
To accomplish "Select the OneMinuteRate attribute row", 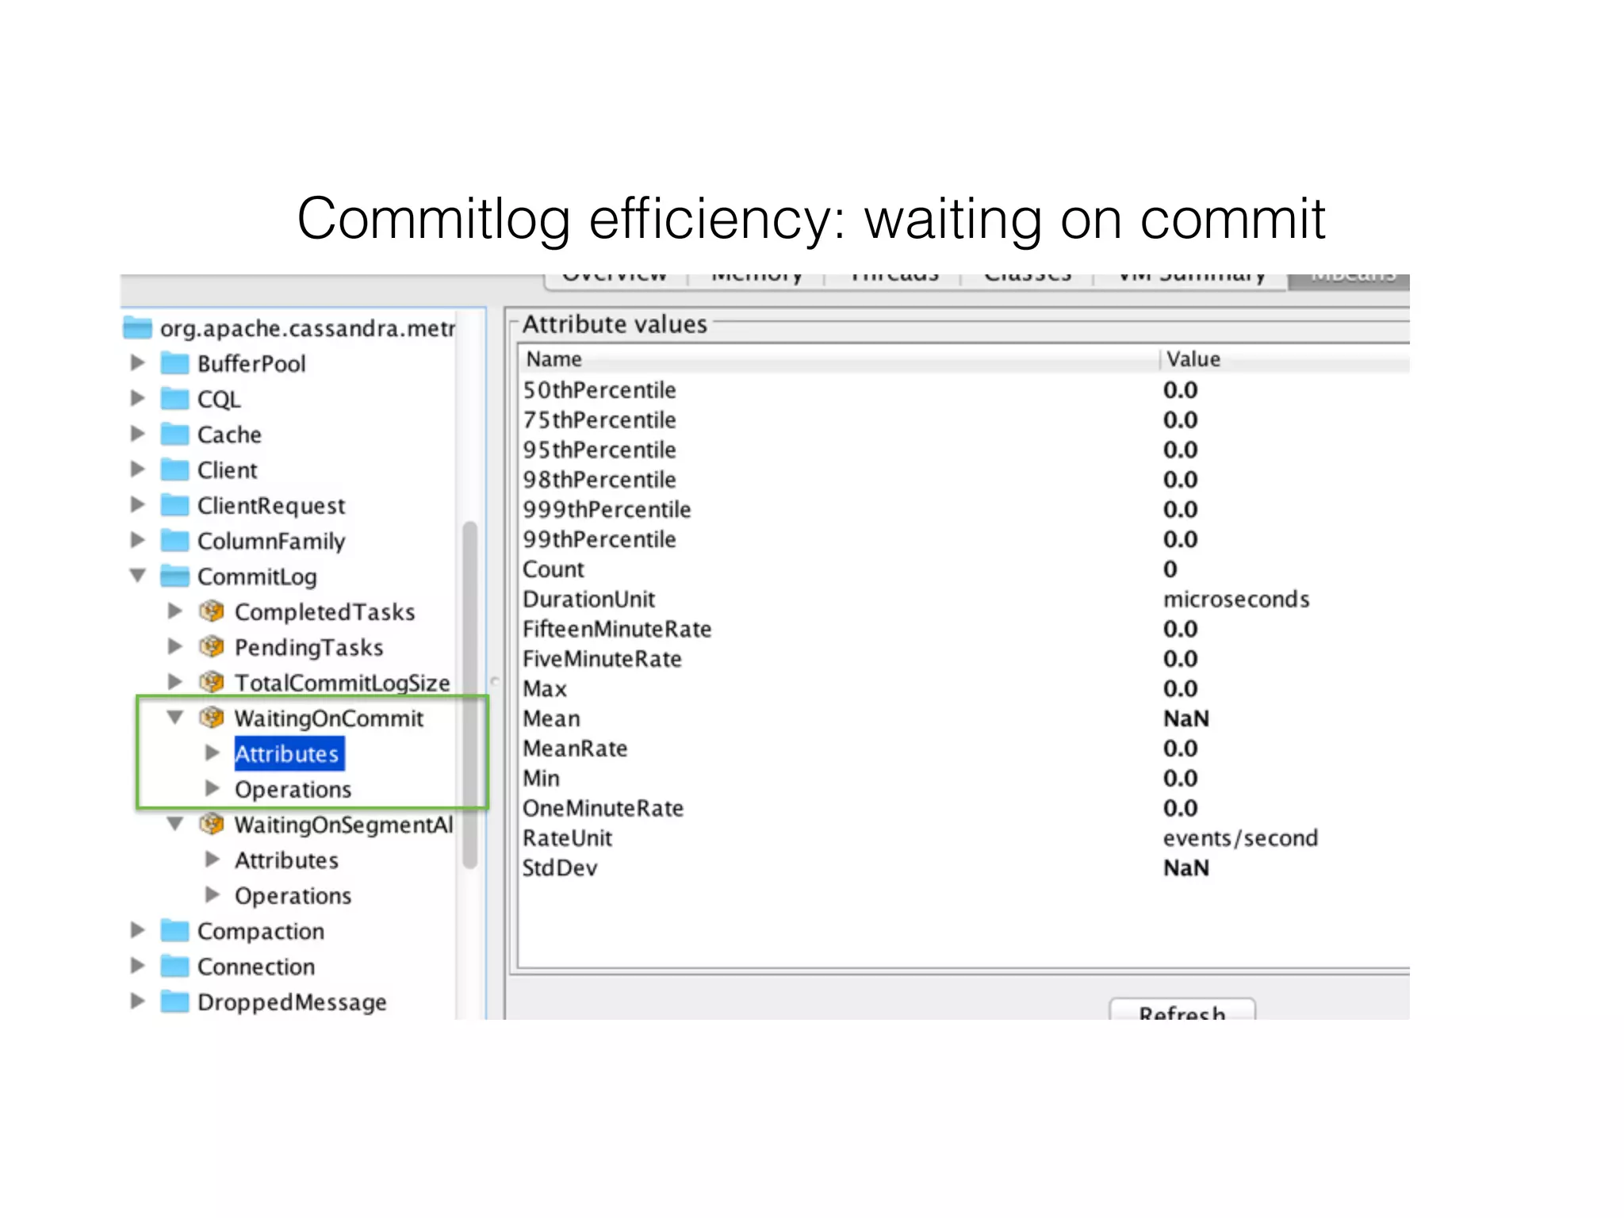I will coord(964,809).
